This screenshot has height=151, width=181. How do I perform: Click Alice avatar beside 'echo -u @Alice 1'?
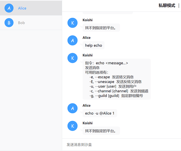coord(73,108)
